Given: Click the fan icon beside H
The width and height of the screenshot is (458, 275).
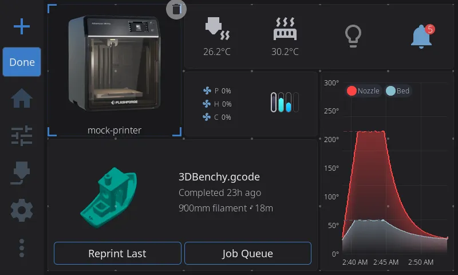Looking at the screenshot, I should tap(207, 104).
